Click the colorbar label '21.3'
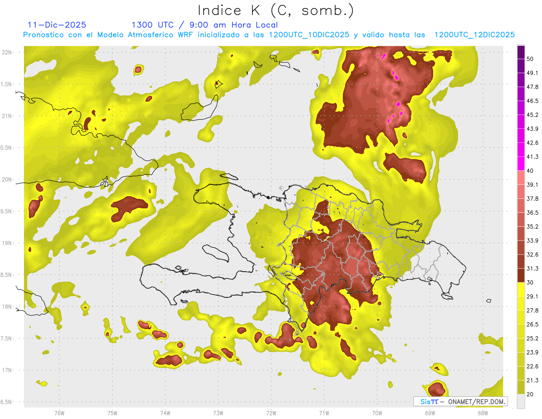The width and height of the screenshot is (542, 419). tap(533, 380)
